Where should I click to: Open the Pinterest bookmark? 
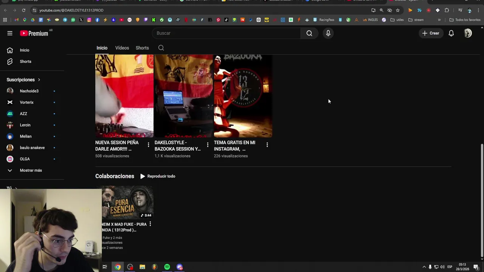click(218, 20)
